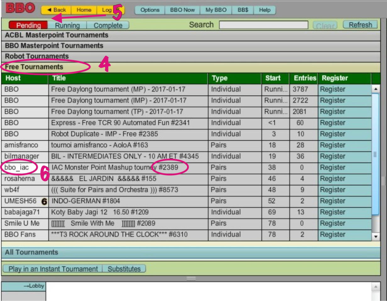387x301 pixels.
Task: Switch to the Running tab
Action: pyautogui.click(x=67, y=25)
